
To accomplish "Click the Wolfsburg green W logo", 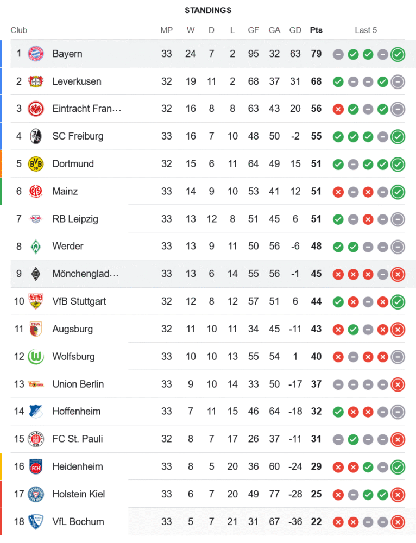I will (x=35, y=356).
